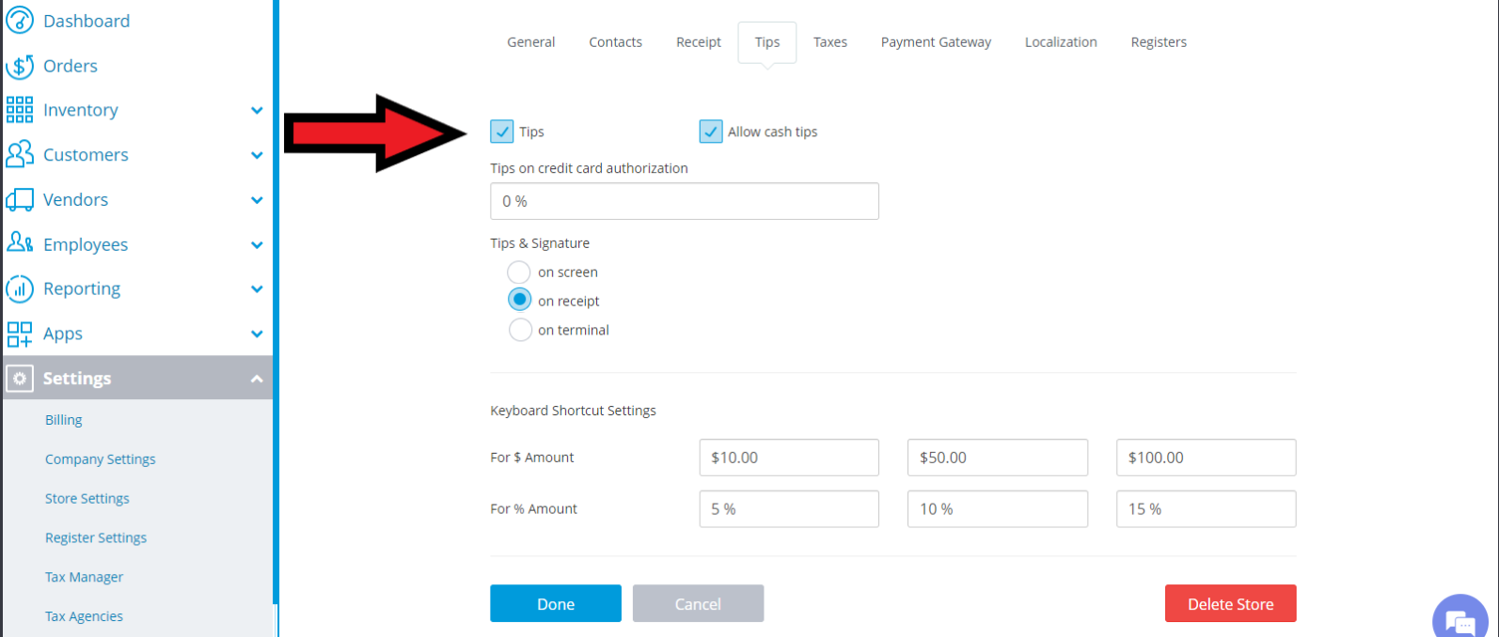This screenshot has width=1499, height=637.
Task: Open the Dashboard gauge icon
Action: [20, 21]
